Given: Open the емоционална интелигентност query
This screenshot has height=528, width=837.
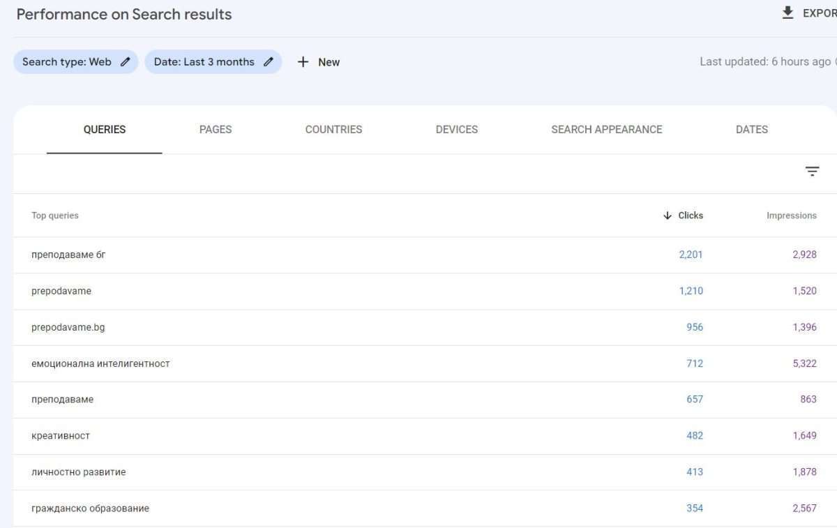Looking at the screenshot, I should click(100, 363).
